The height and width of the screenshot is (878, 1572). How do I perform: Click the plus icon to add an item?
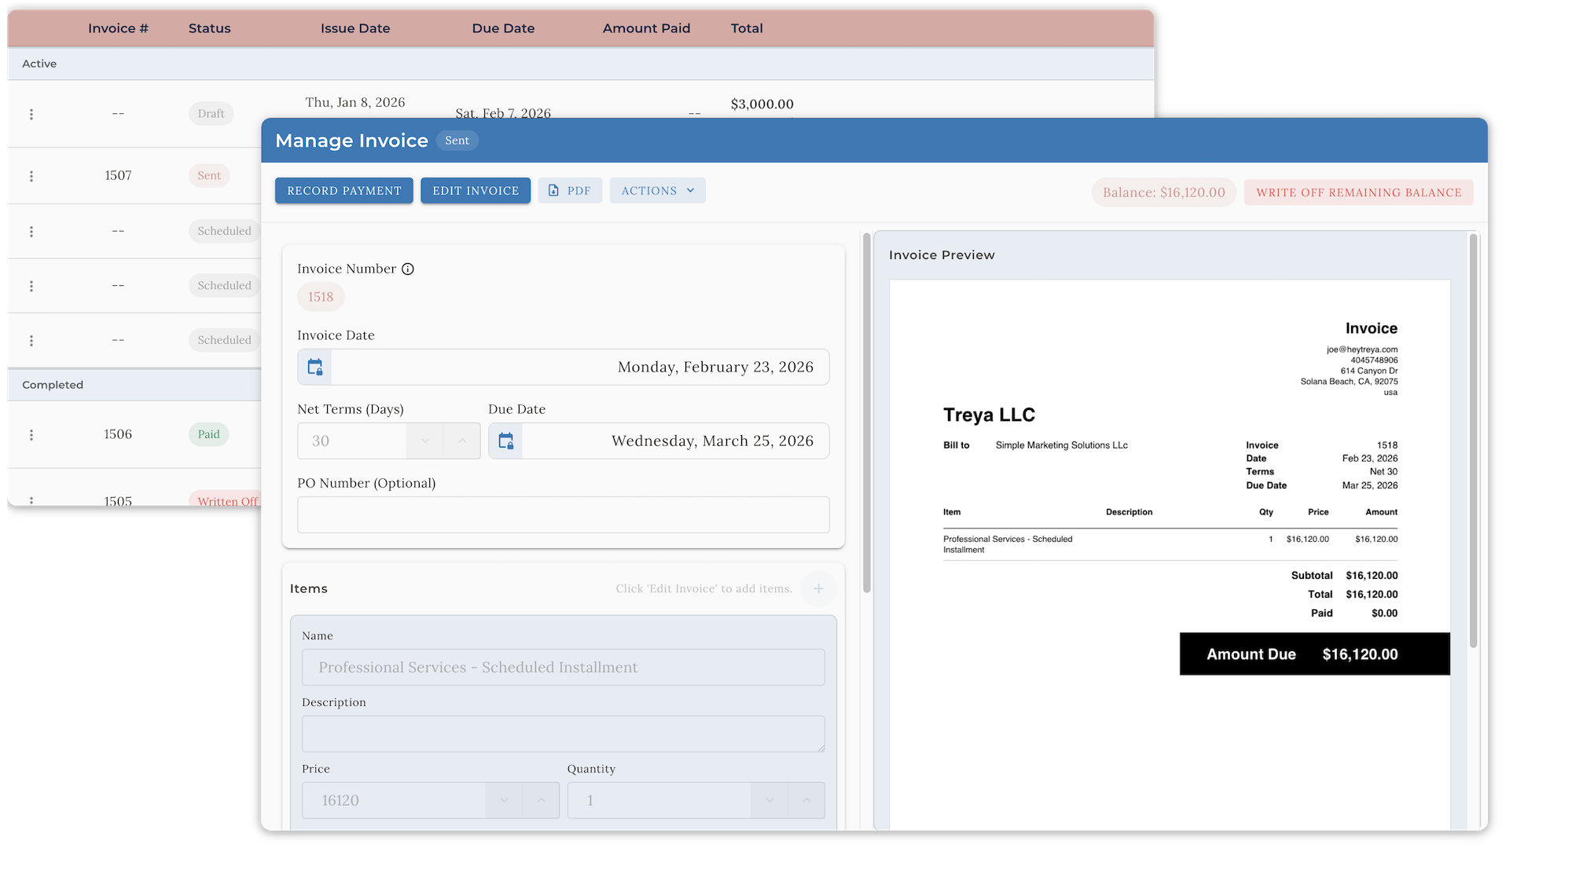click(x=818, y=588)
